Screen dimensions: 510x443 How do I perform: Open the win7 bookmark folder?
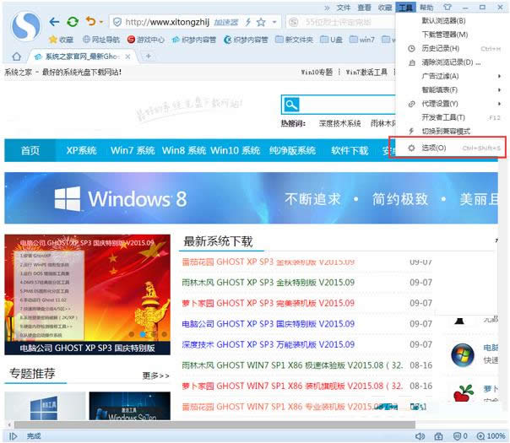362,40
